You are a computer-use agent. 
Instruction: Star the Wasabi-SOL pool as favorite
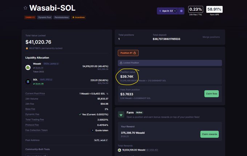click(x=25, y=8)
